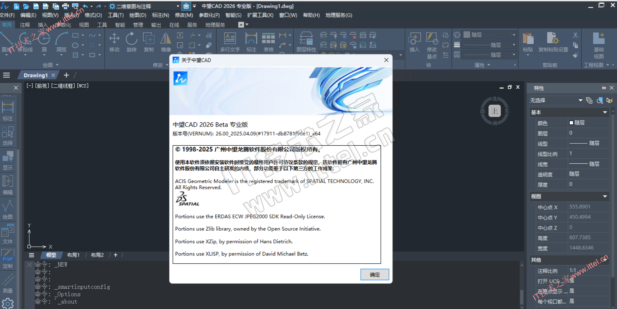Click the 确定 button in About dialog
Screen dimensions: 617x309
tap(374, 275)
